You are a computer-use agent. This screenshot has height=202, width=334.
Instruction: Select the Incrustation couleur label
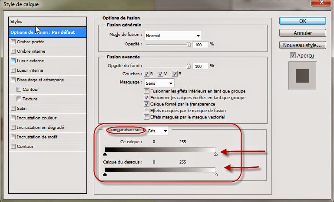tap(36, 118)
